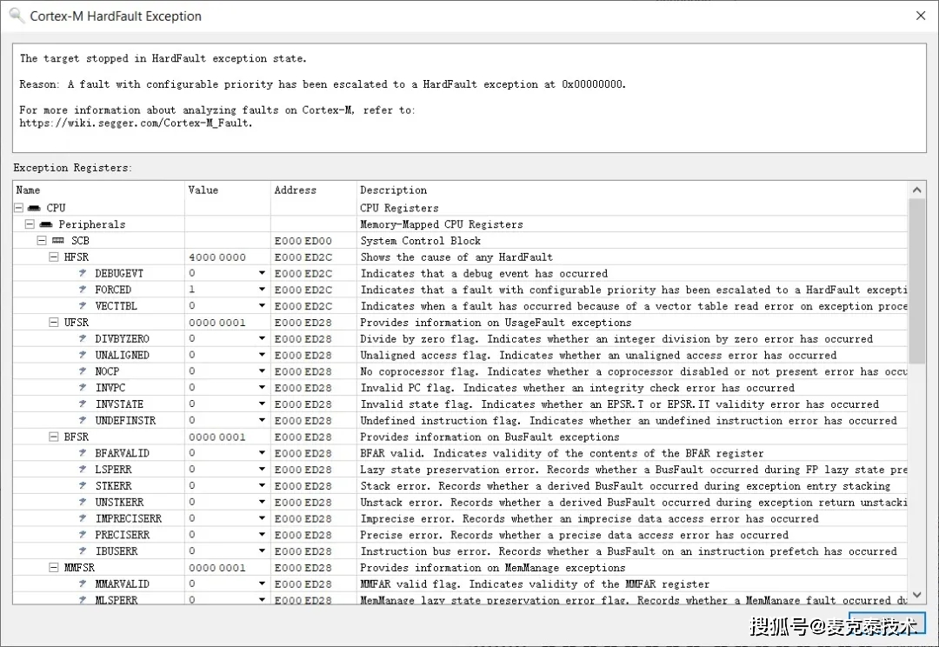This screenshot has height=647, width=939.
Task: Click the FORCED bitfield icon
Action: click(x=83, y=290)
